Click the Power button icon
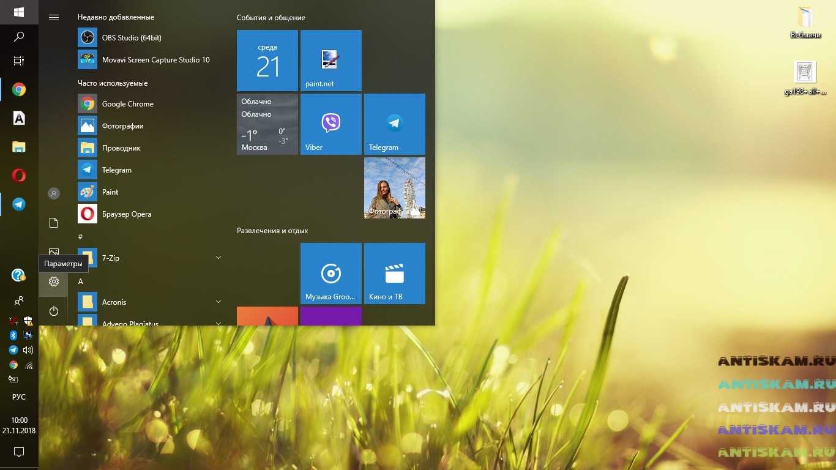Image resolution: width=836 pixels, height=470 pixels. click(54, 311)
